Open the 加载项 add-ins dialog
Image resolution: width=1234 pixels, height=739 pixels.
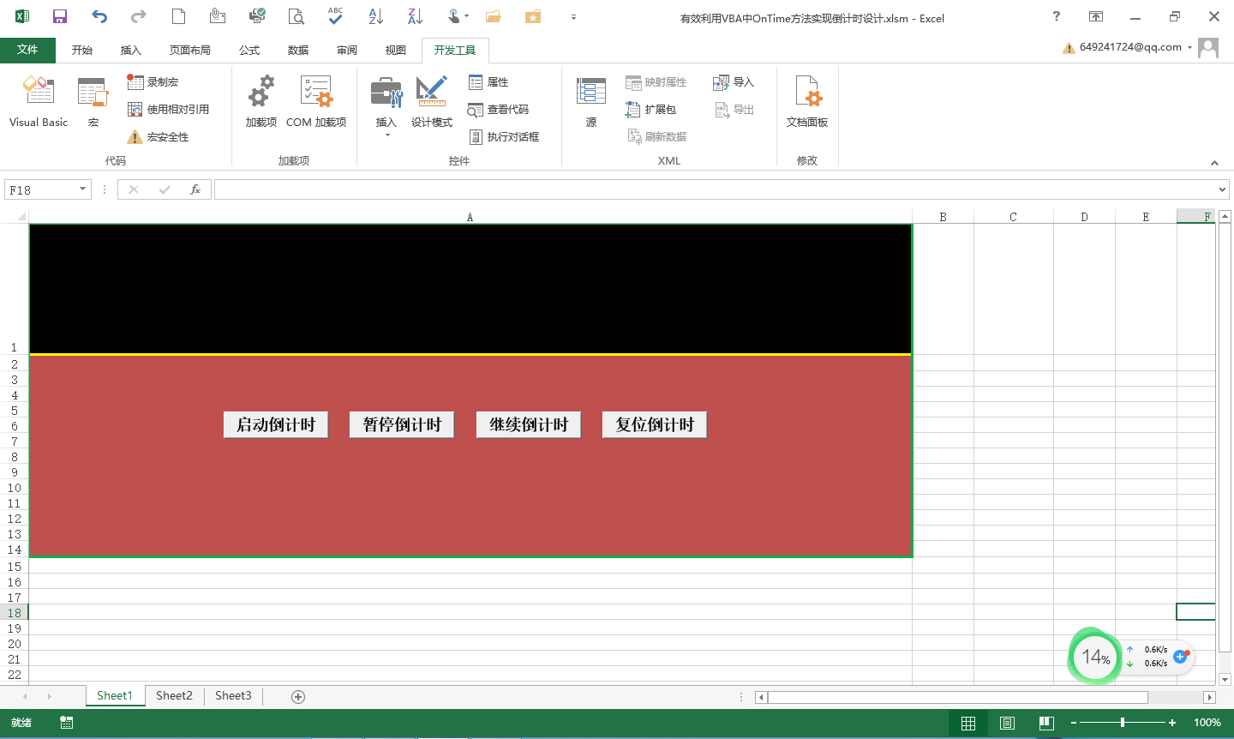point(261,102)
